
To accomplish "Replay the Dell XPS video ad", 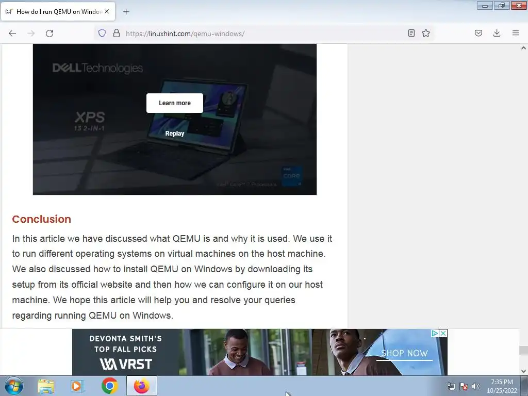I will [175, 134].
